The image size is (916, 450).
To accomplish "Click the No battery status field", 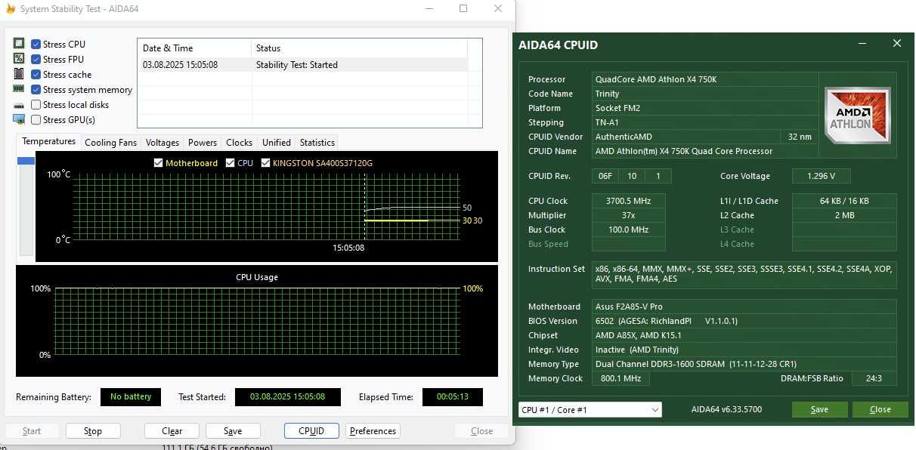I will click(x=131, y=397).
